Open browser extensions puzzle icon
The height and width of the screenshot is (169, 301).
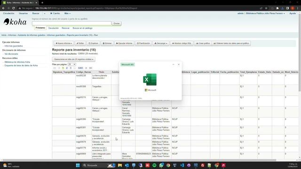(277, 8)
